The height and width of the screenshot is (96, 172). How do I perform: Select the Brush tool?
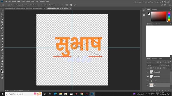click(x=2, y=31)
